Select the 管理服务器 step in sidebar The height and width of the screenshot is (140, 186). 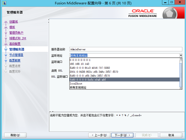point(17,49)
